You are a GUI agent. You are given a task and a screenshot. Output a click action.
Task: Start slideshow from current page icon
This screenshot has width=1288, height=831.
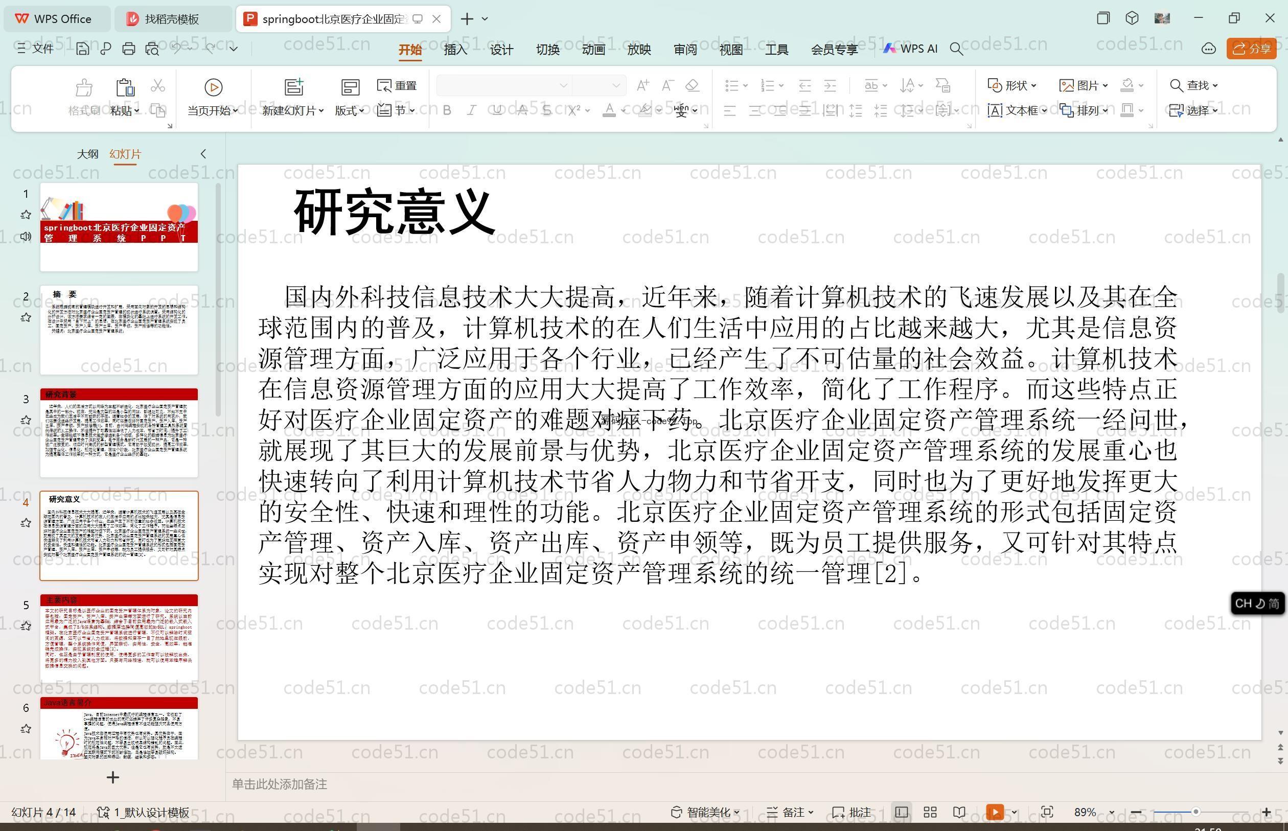(x=214, y=87)
